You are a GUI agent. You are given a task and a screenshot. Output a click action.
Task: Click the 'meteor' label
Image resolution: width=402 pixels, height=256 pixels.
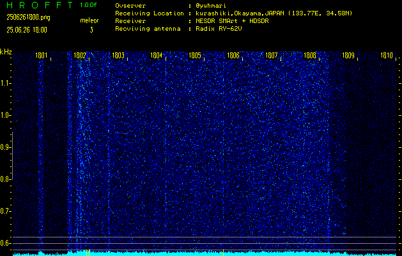click(x=89, y=20)
